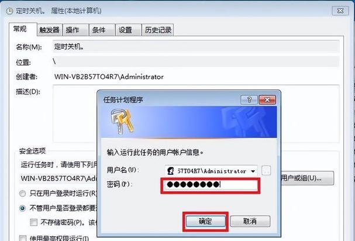Select 不管用户是否登录都要运行 radio button
Image resolution: width=355 pixels, height=241 pixels.
22,208
